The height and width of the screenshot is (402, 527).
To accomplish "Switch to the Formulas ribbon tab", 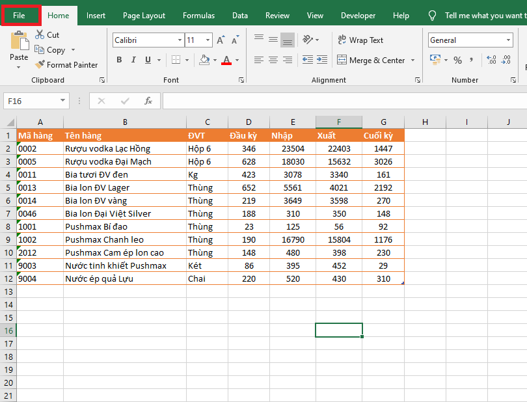I will pyautogui.click(x=198, y=16).
